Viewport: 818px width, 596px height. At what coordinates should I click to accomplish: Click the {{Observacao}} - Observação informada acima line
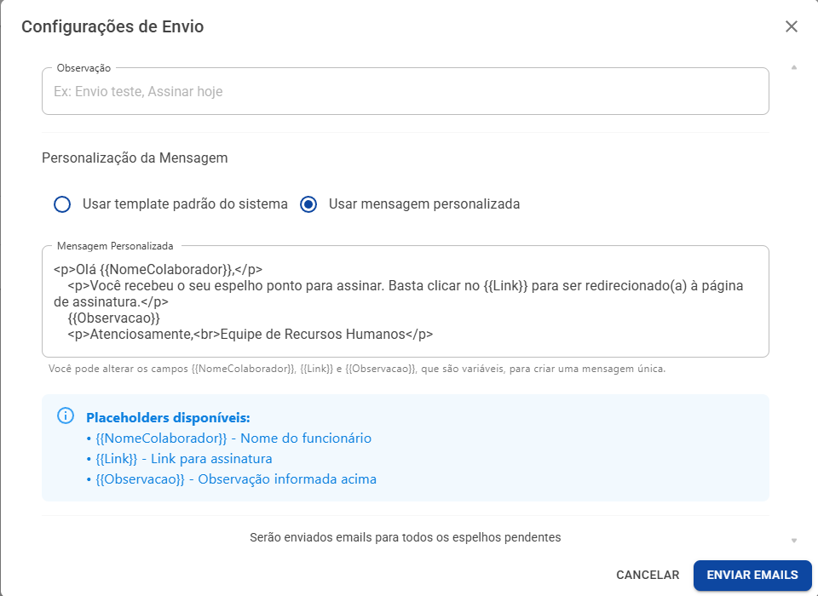232,479
